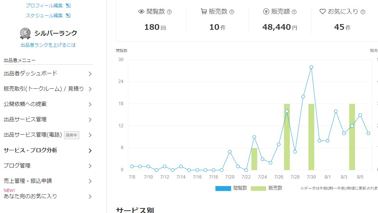Click the 8/5 date axis label
Screen dimensions: 378x213
coord(360,177)
